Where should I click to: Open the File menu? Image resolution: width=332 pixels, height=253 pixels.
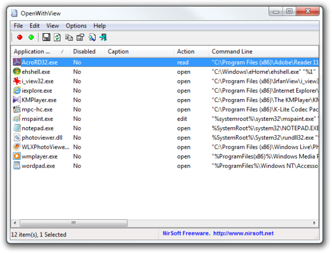coord(18,26)
